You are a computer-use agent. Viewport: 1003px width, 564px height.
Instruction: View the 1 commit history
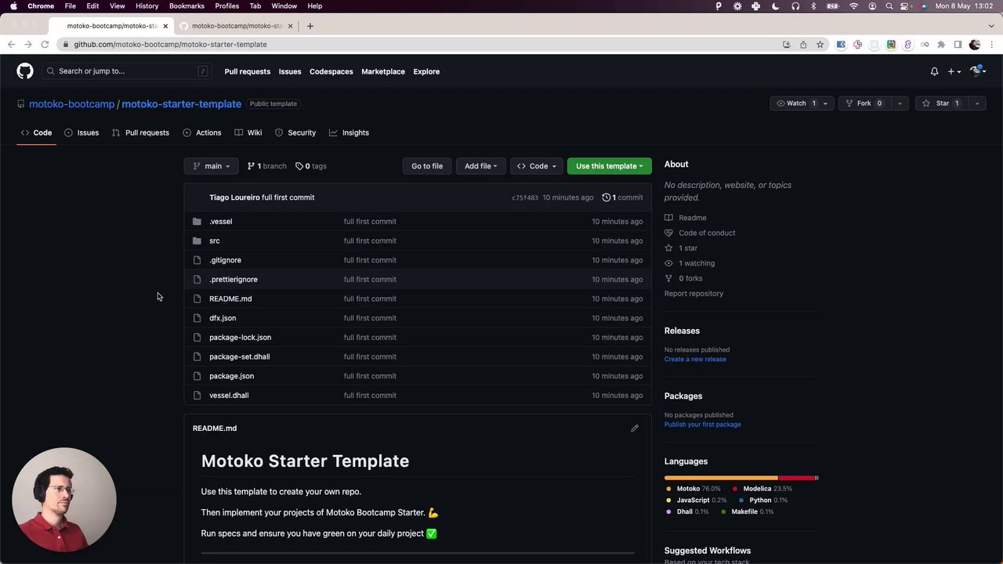[622, 197]
